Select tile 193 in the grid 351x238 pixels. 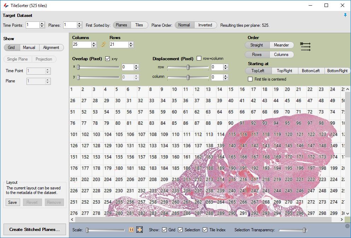267,170
